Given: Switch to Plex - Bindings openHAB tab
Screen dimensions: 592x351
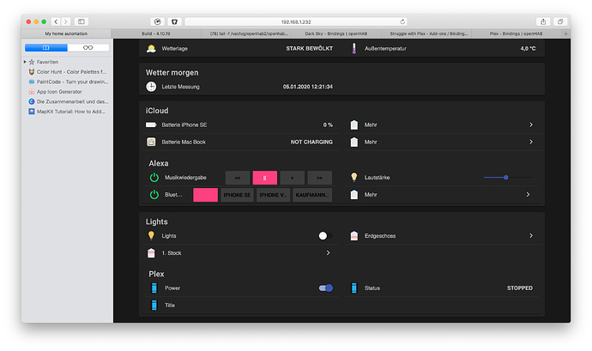Looking at the screenshot, I should (516, 33).
